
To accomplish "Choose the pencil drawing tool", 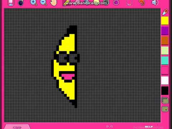I will [67, 3].
